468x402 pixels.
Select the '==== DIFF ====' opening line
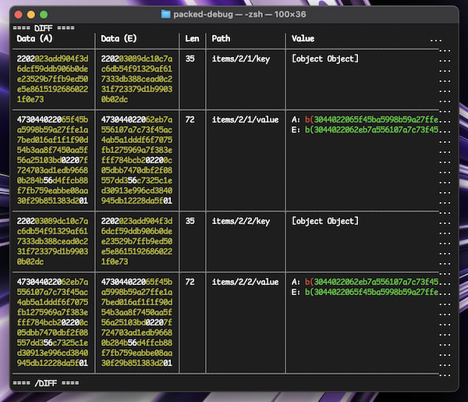44,28
